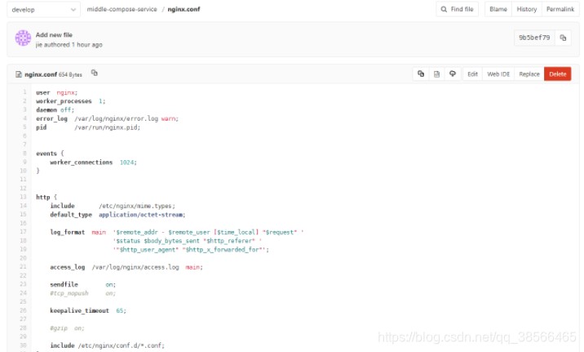Click 'worker_connections' text
The image size is (584, 352).
[82, 163]
